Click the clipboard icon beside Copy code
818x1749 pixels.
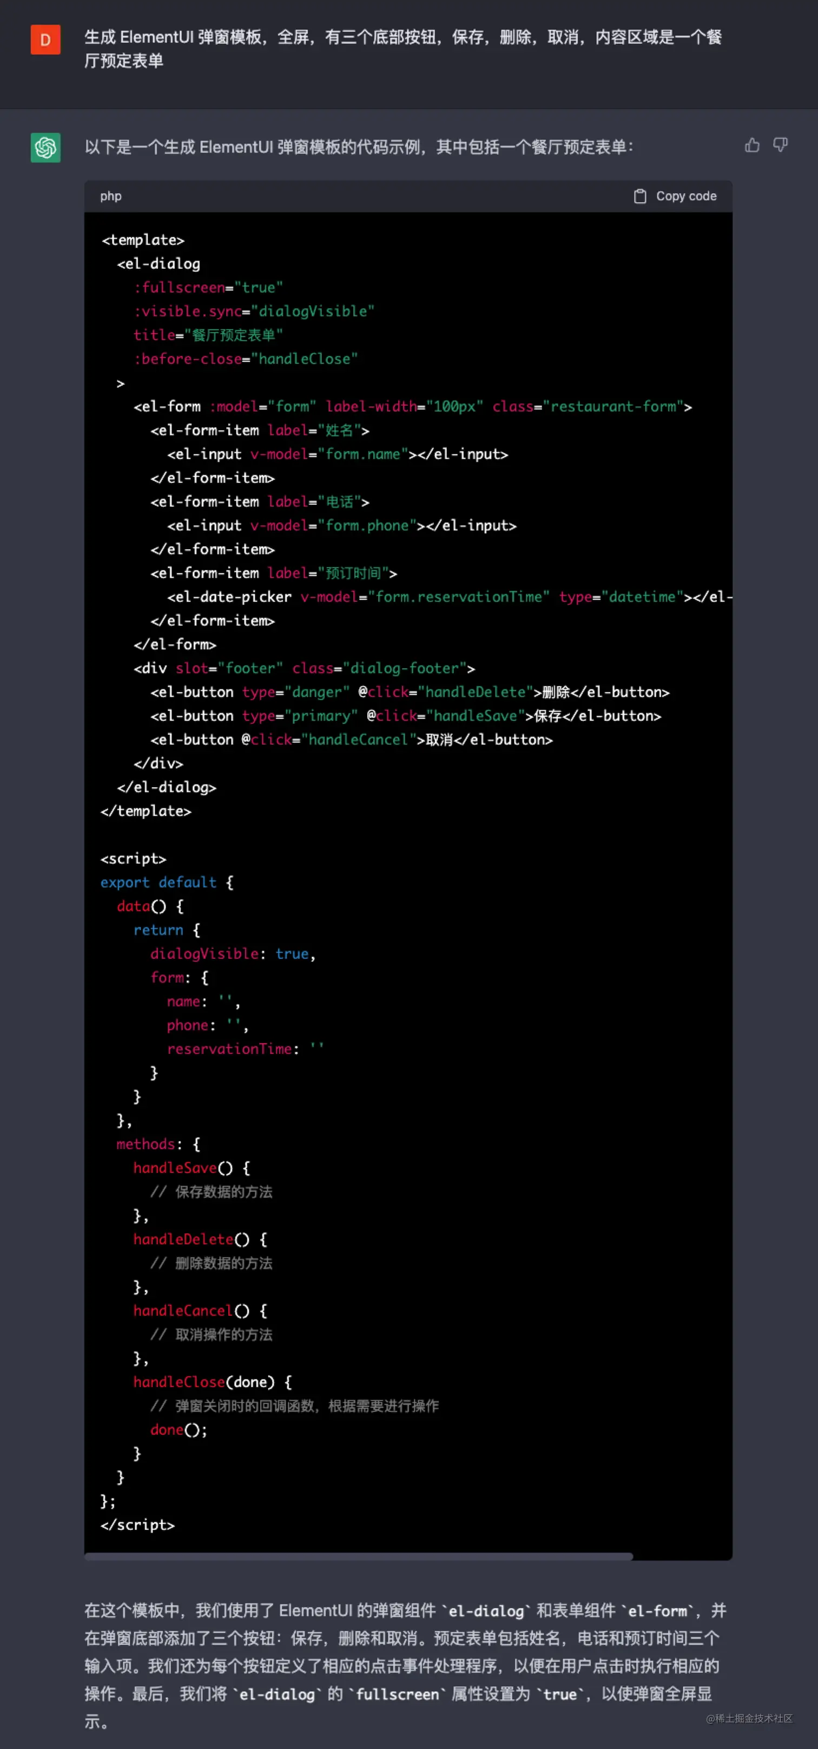click(639, 196)
